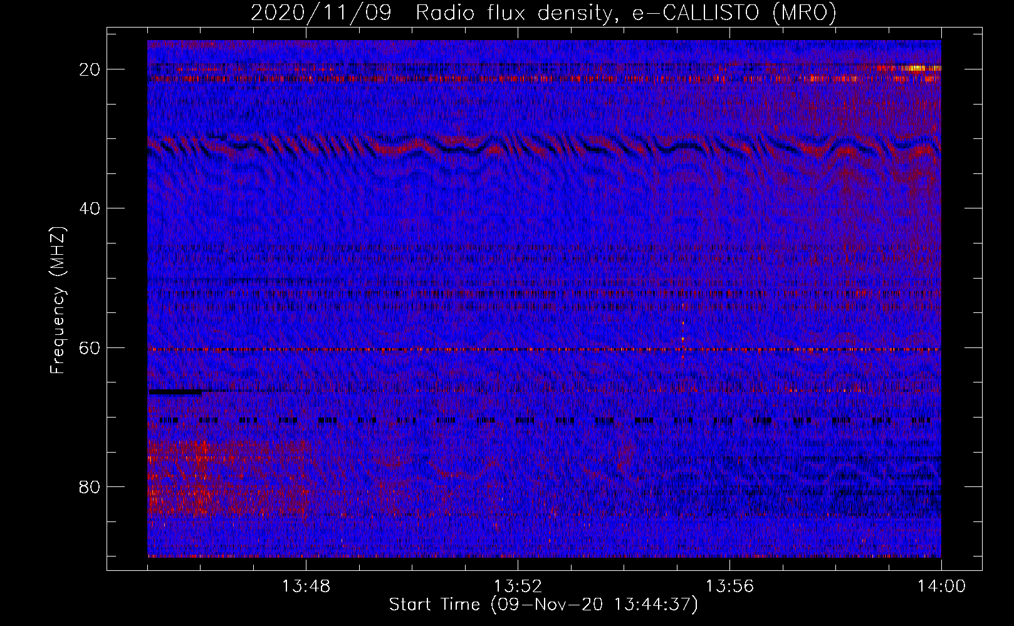This screenshot has width=1014, height=626.
Task: Click the time tick label "13:48"
Action: (306, 587)
